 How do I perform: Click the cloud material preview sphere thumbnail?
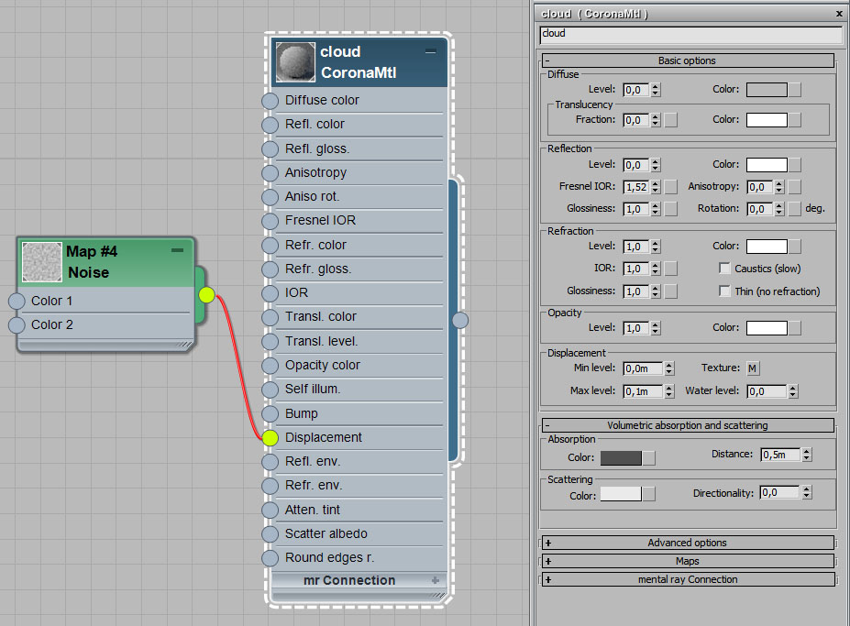296,62
